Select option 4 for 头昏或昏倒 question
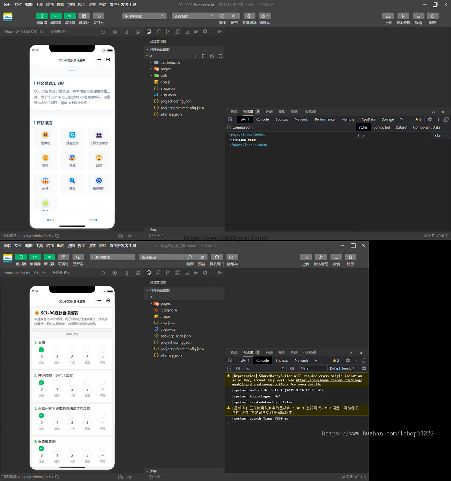Image resolution: width=451 pixels, height=481 pixels. [x=103, y=455]
